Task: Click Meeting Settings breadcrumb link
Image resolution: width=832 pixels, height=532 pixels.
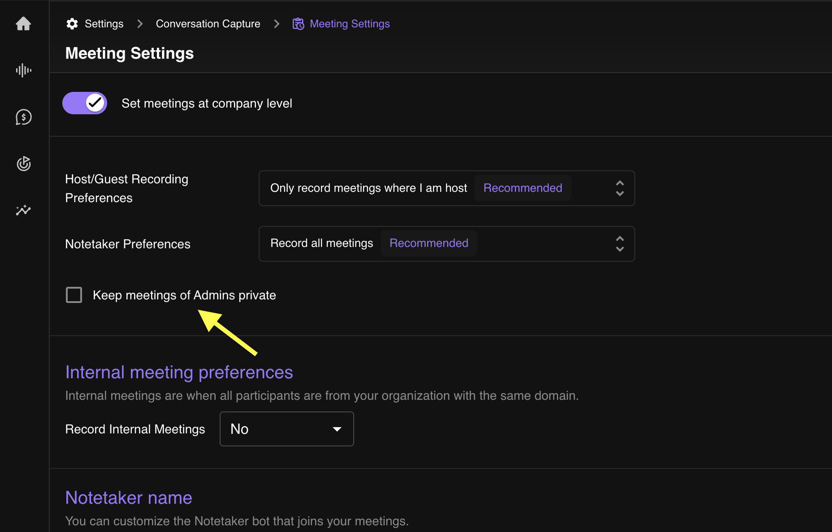Action: point(350,24)
